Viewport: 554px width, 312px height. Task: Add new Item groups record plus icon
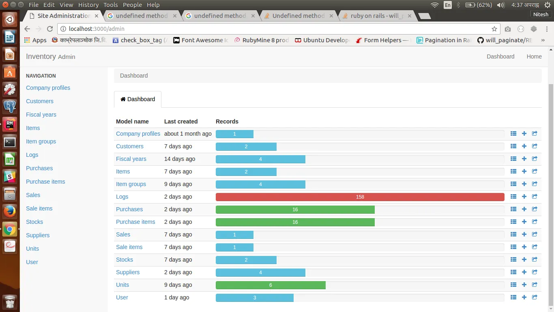(x=524, y=184)
